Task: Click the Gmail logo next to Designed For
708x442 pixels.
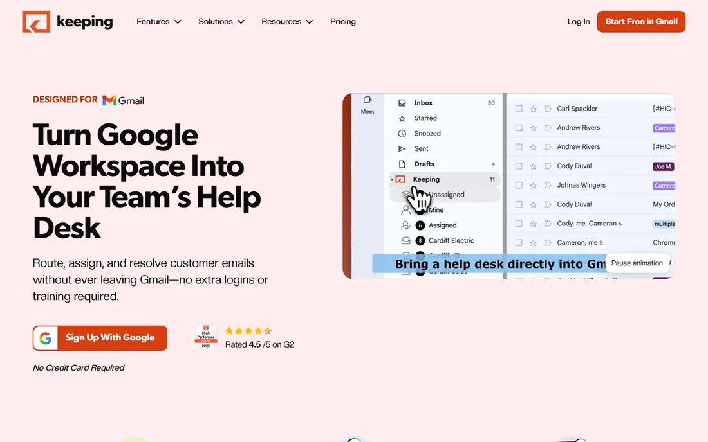Action: [124, 100]
